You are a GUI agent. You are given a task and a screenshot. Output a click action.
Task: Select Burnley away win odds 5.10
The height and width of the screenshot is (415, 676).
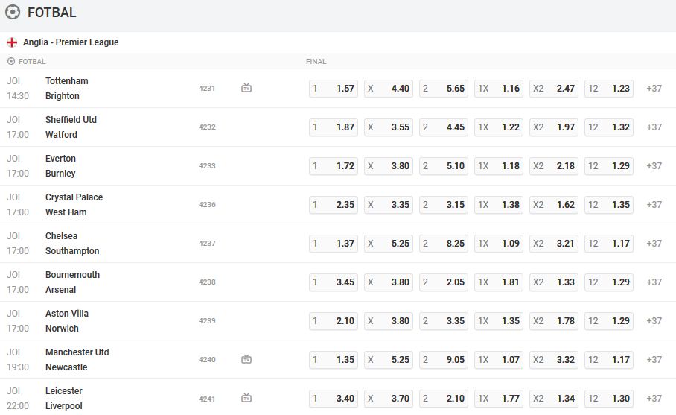point(444,165)
